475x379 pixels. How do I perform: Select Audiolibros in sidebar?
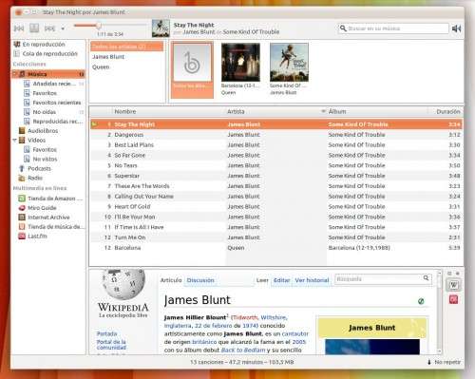38,131
